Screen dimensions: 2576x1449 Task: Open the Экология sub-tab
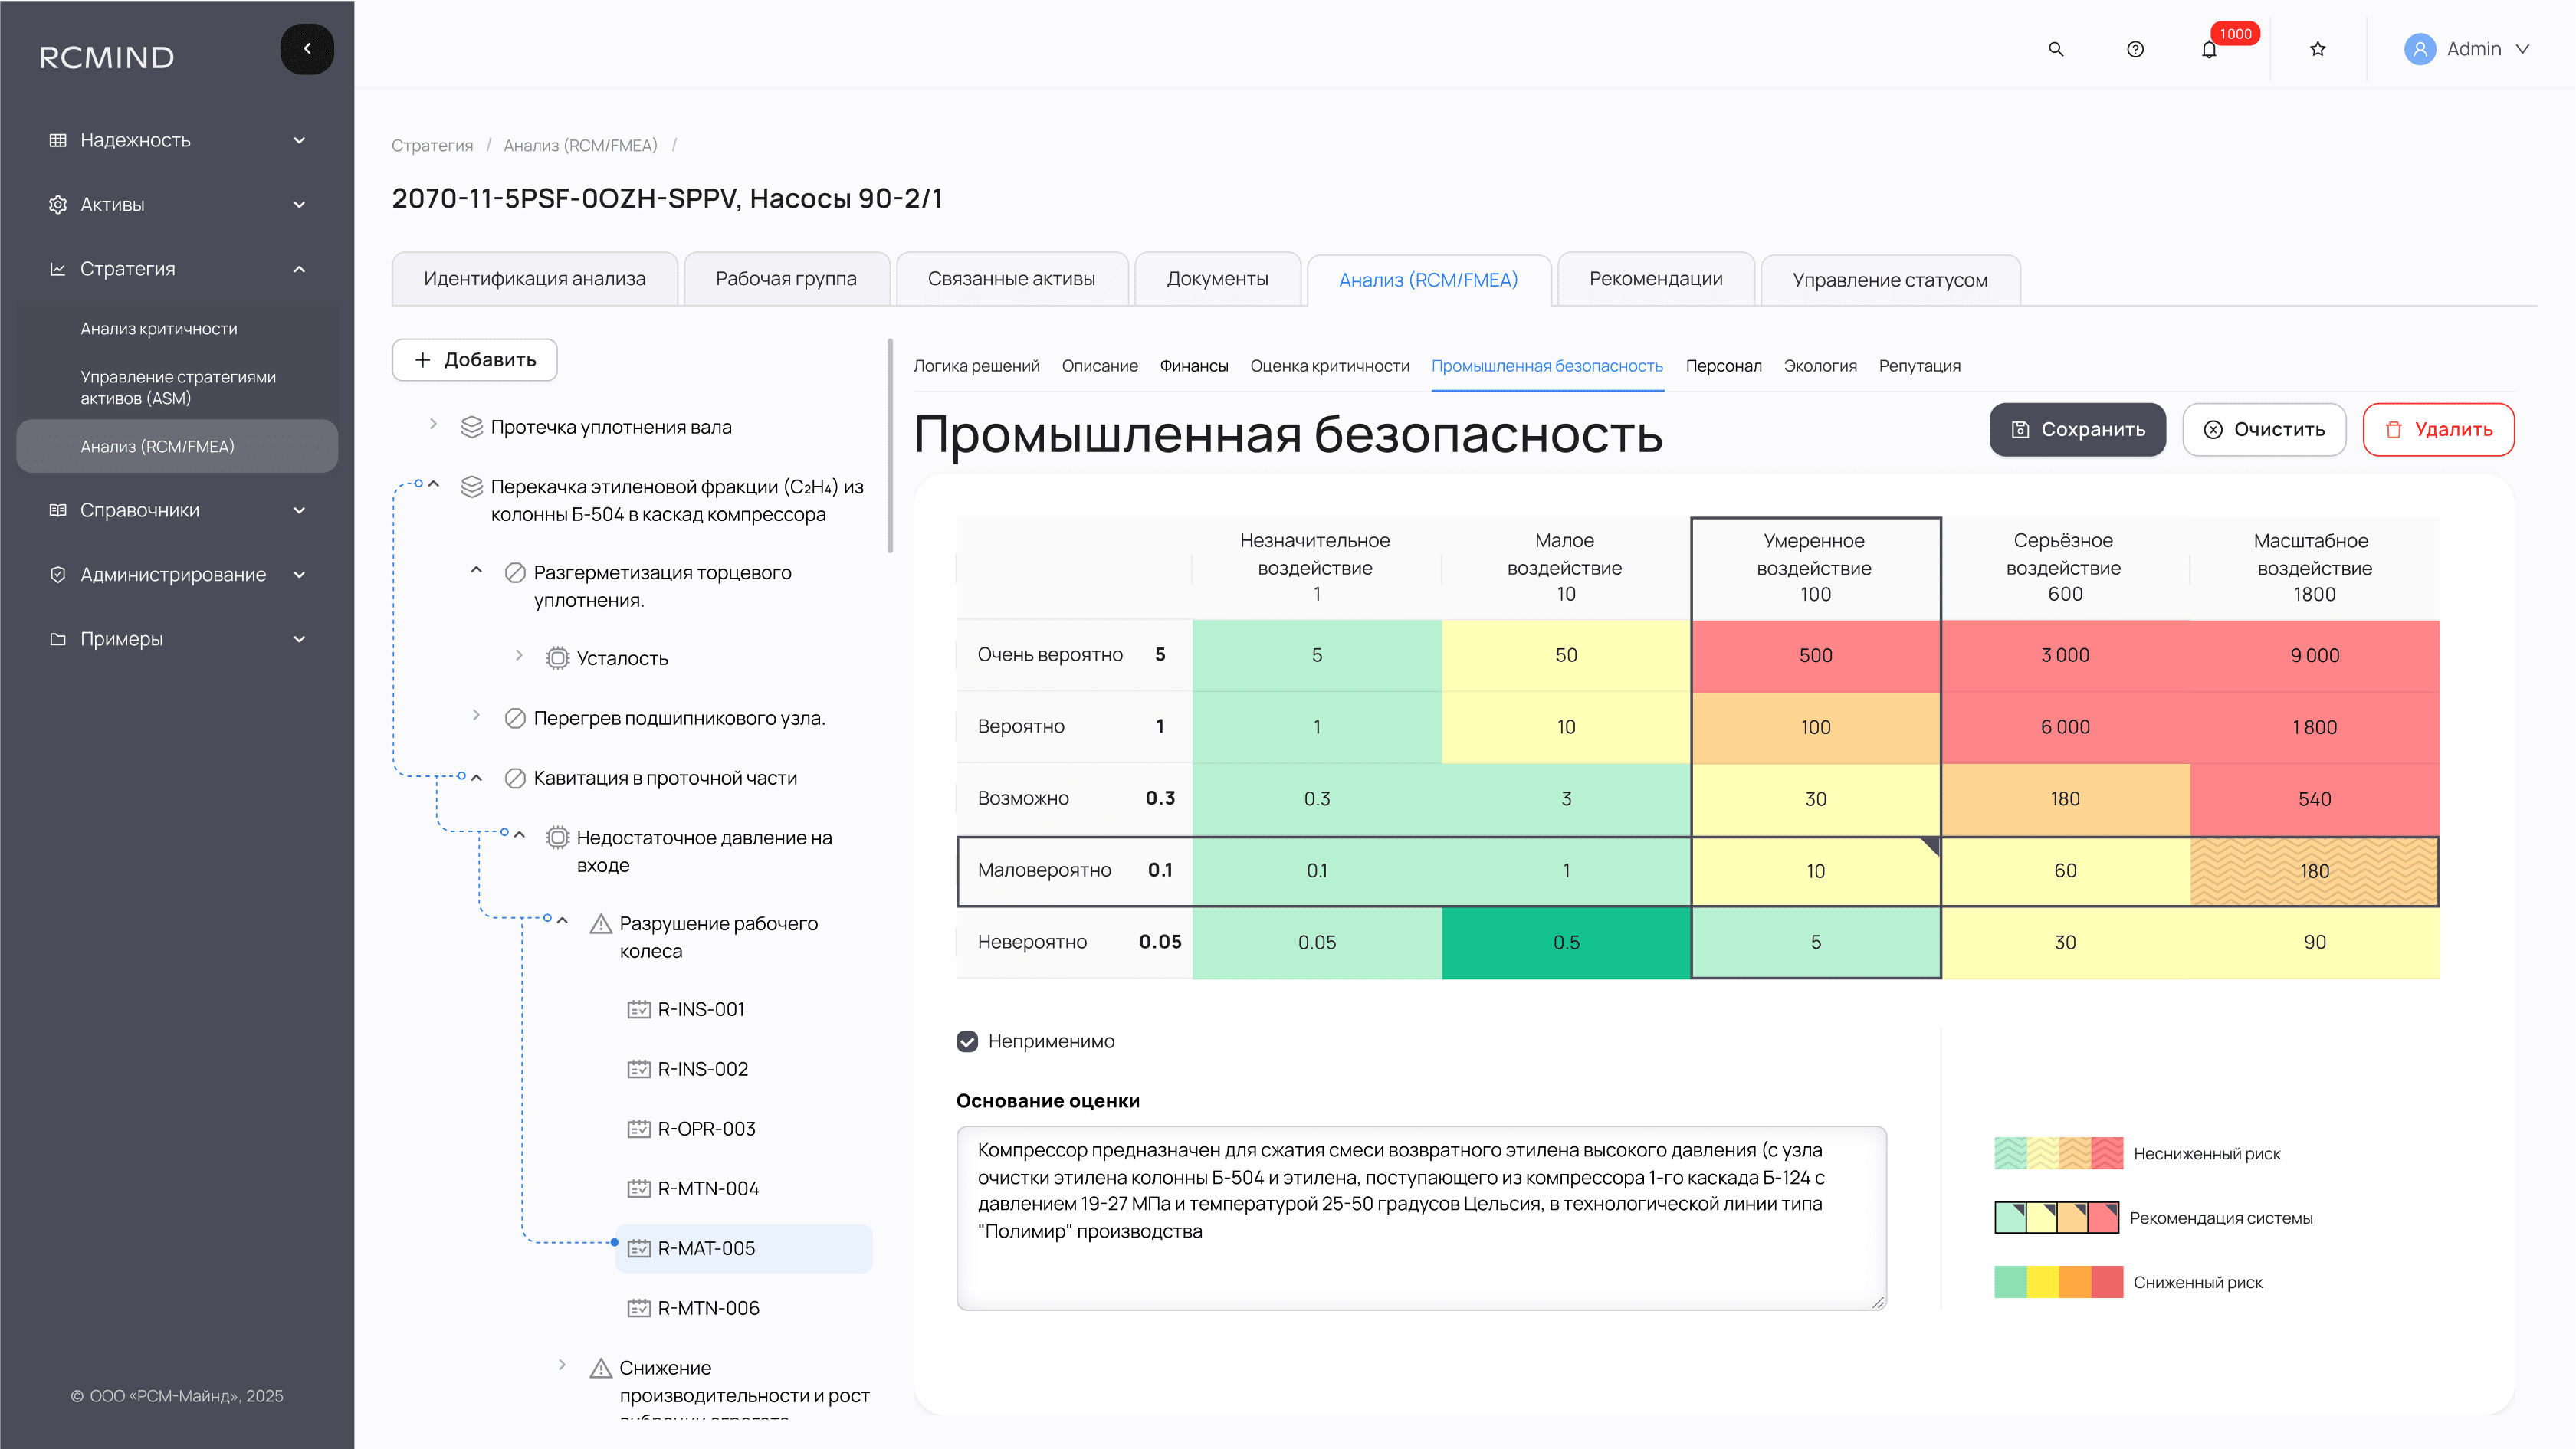click(x=1820, y=366)
